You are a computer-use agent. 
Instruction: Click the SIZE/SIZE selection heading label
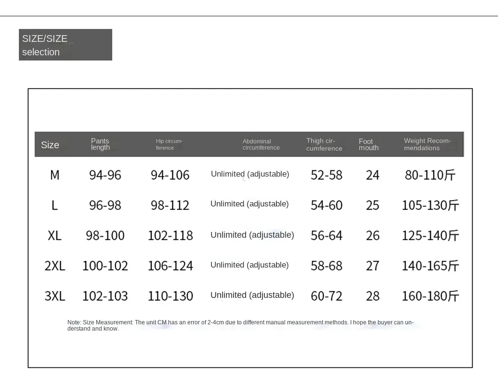[45, 45]
